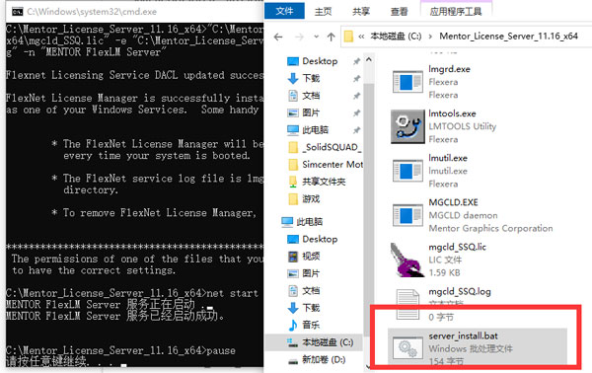Expand the recent locations dropdown arrow
This screenshot has width=592, height=373.
317,37
